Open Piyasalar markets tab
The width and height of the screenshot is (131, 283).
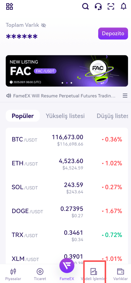(x=13, y=274)
